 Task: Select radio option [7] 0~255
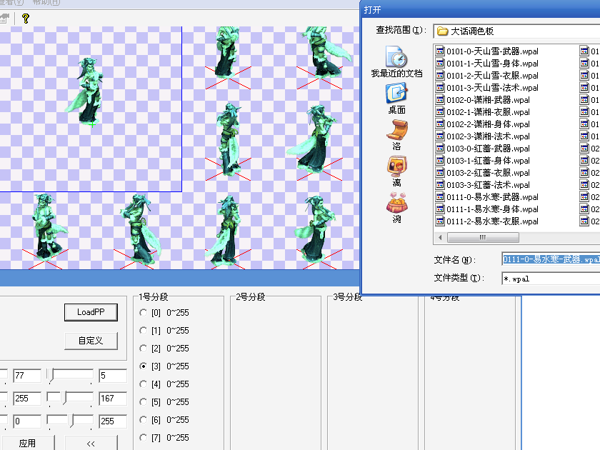(144, 437)
